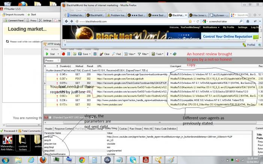Image resolution: width=263 pixels, height=164 pixels.
Task: Click the Open file icon in HTTP Analyzer toolbar
Action: [x=74, y=54]
